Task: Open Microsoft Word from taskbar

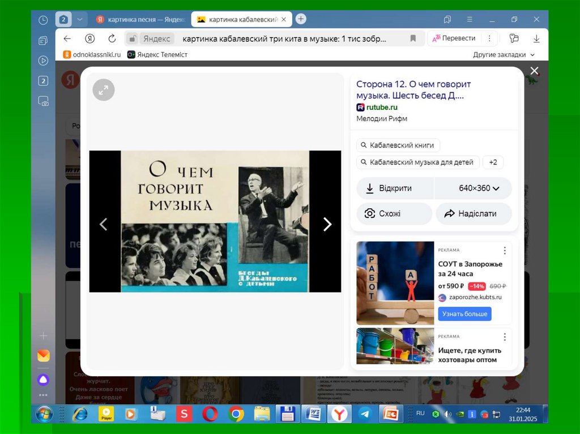Action: 314,414
